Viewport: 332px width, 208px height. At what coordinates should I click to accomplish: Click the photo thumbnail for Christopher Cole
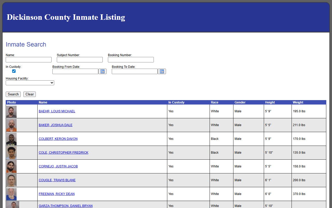(11, 153)
